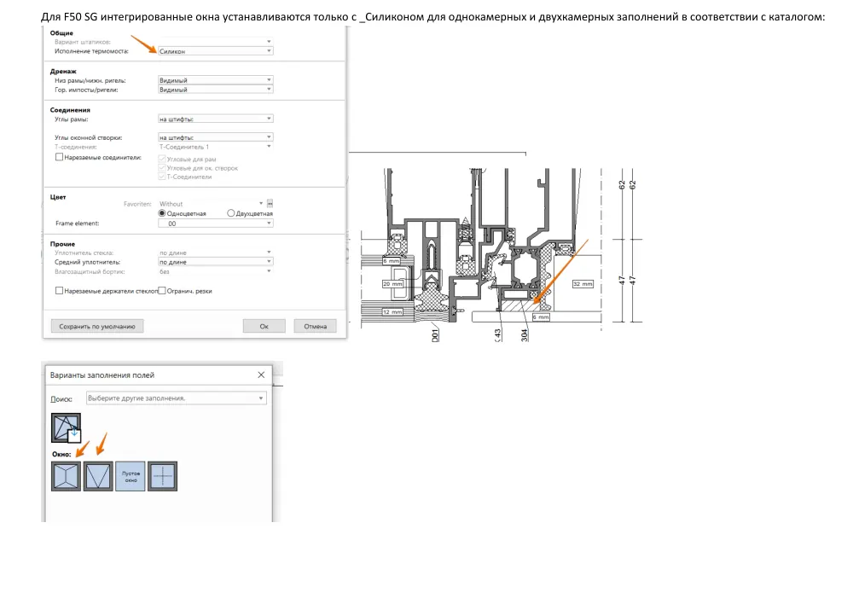Toggle Угловые для ок. створок checkbox
This screenshot has height=604, width=853.
point(161,167)
